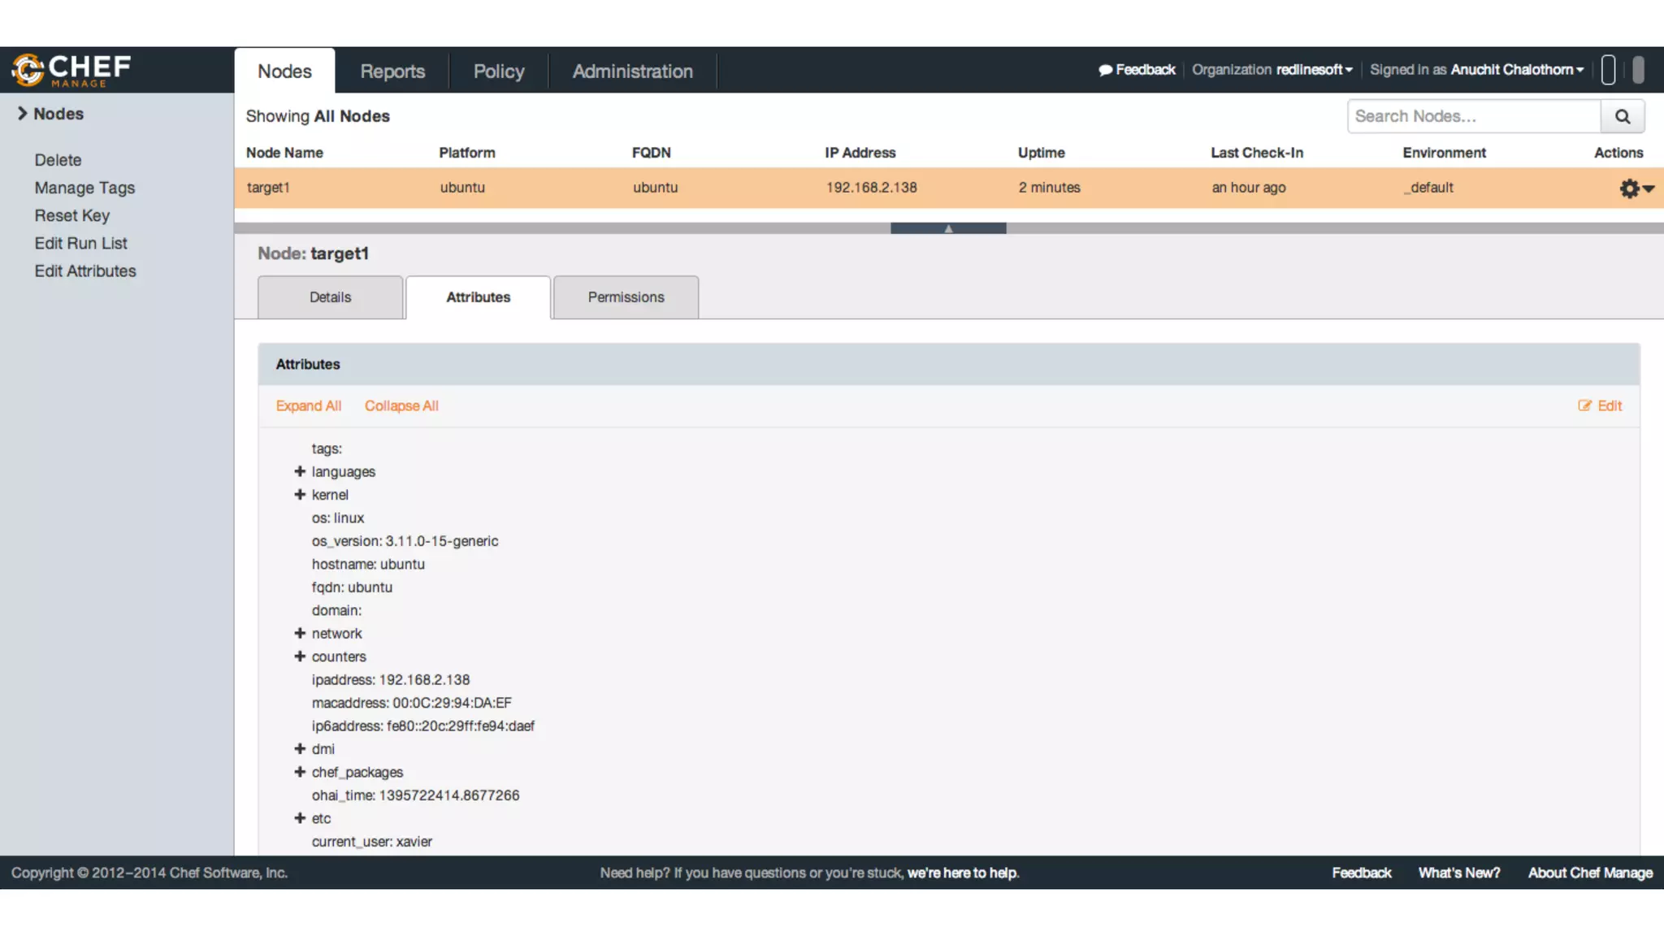Collapse the node detail pane handle
The image size is (1664, 936).
point(948,228)
